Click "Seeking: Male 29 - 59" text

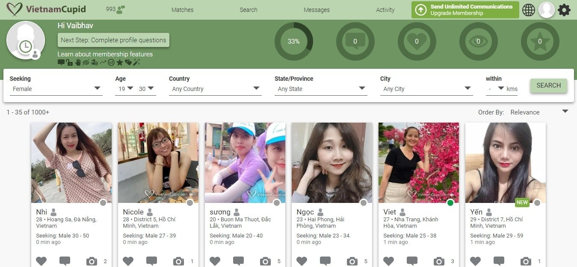497,236
